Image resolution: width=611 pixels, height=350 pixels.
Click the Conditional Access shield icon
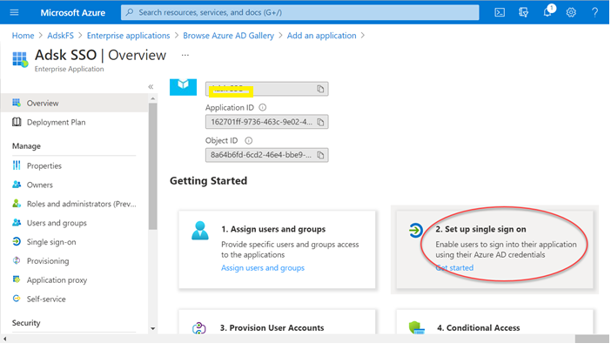coord(416,327)
